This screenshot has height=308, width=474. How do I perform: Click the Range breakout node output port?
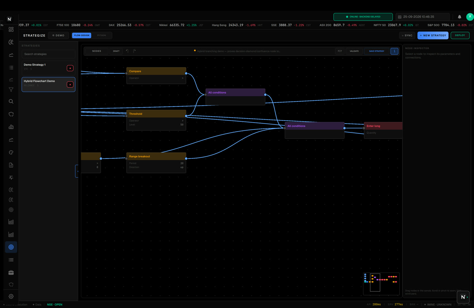[x=186, y=158]
